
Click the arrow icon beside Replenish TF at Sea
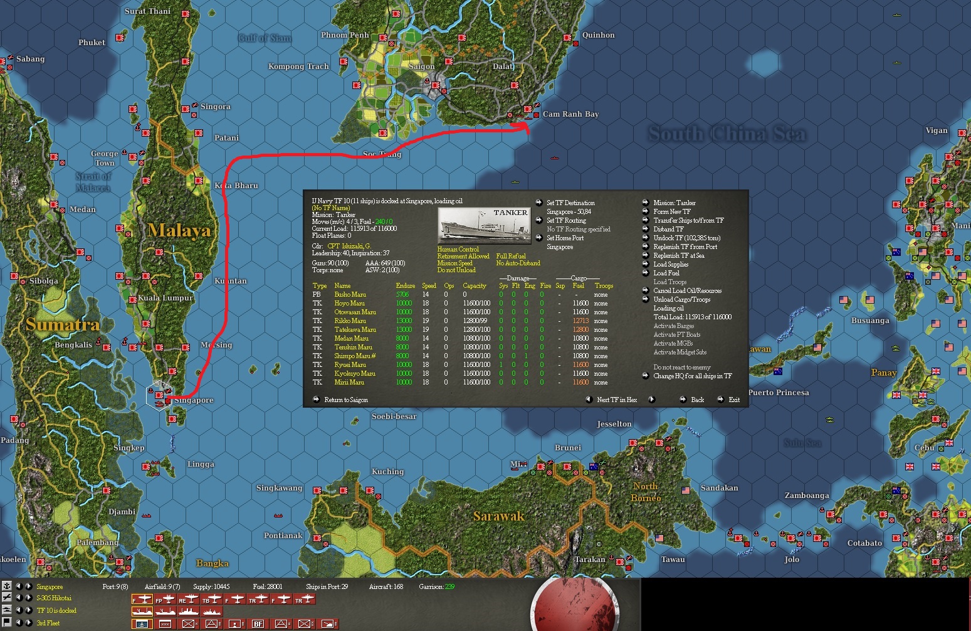pyautogui.click(x=646, y=255)
